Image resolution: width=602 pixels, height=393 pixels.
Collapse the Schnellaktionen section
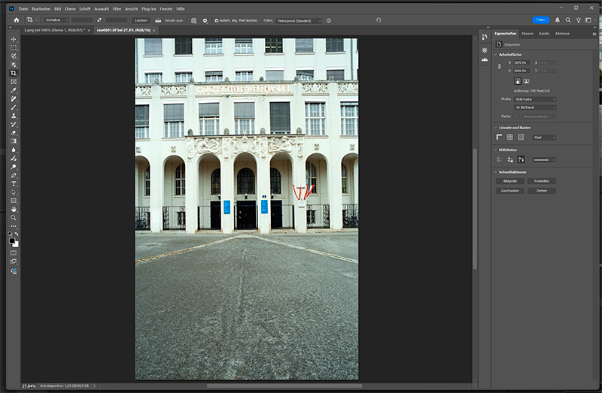coord(496,172)
